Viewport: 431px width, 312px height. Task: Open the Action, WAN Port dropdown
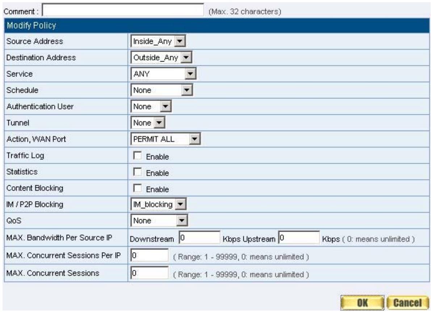coord(166,139)
